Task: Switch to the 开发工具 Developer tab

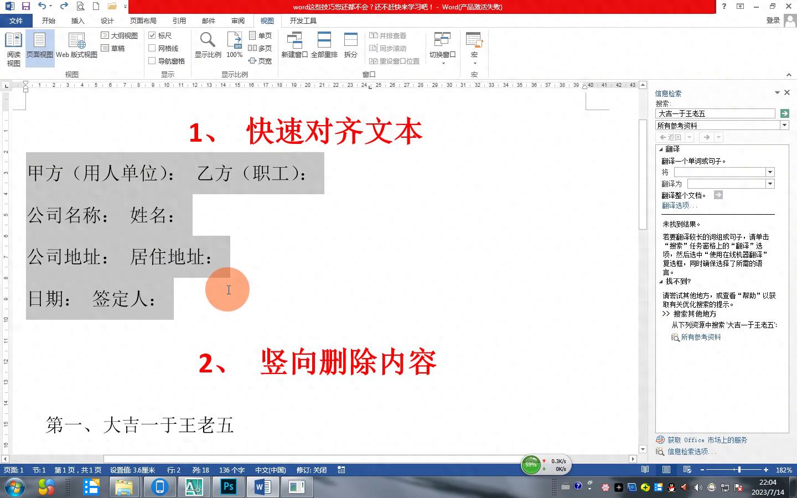Action: point(303,20)
